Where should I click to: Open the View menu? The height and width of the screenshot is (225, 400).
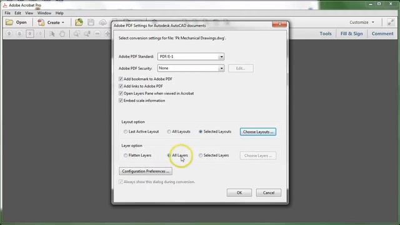tap(29, 13)
